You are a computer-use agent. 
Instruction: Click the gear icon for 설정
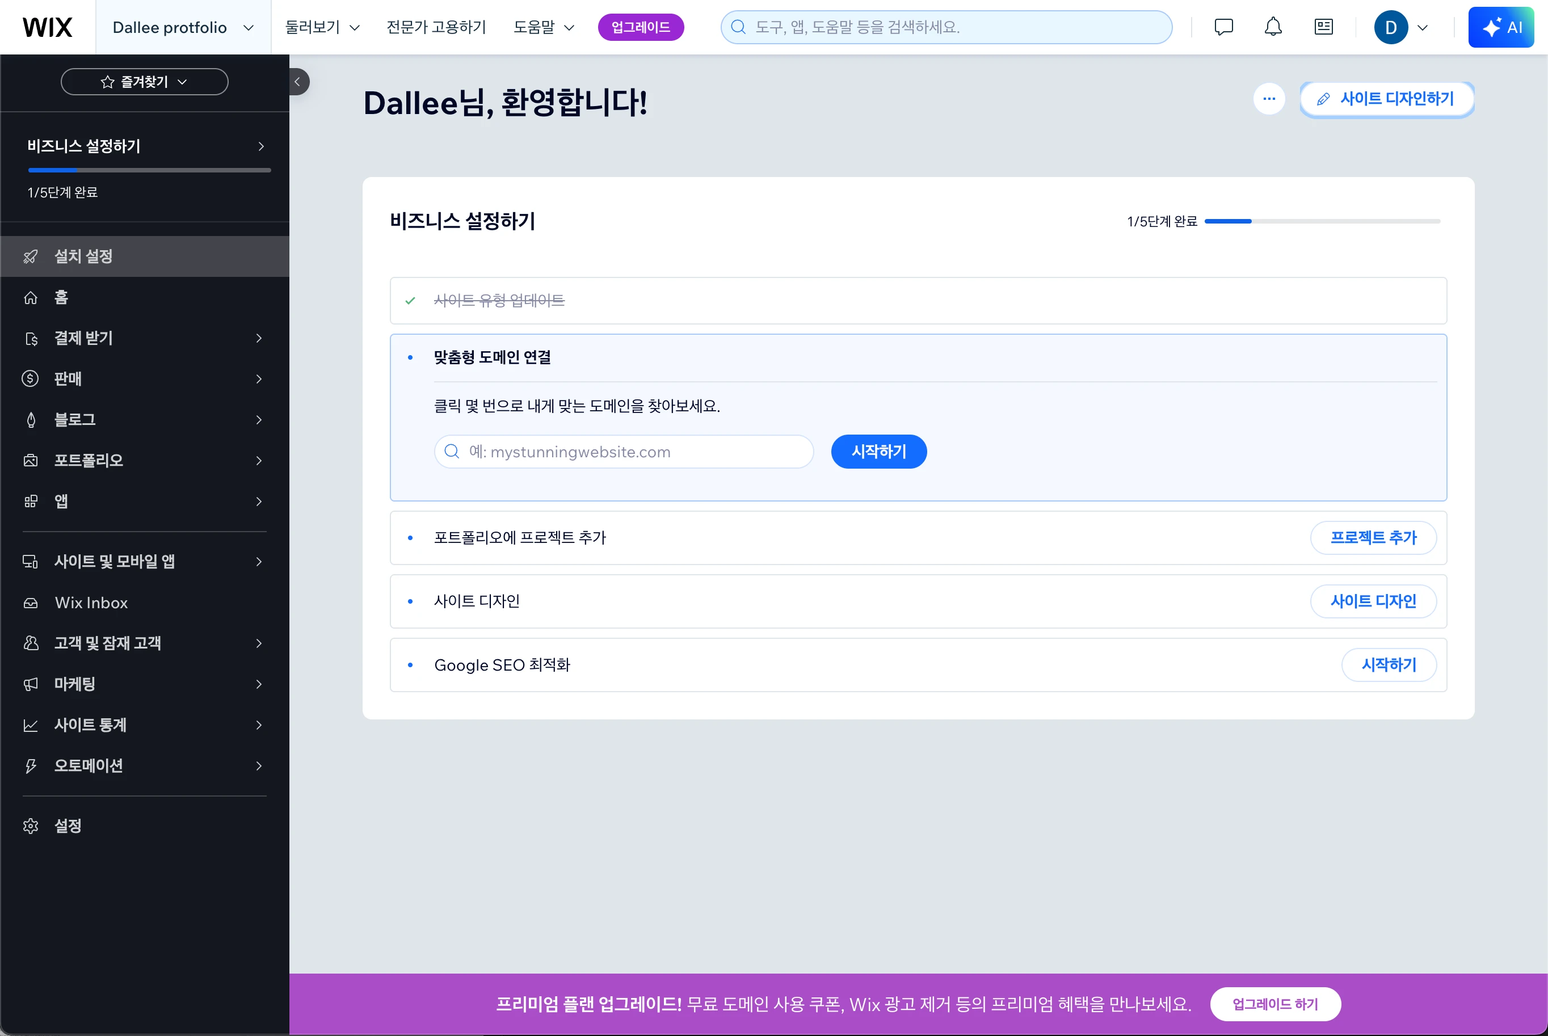pos(31,826)
